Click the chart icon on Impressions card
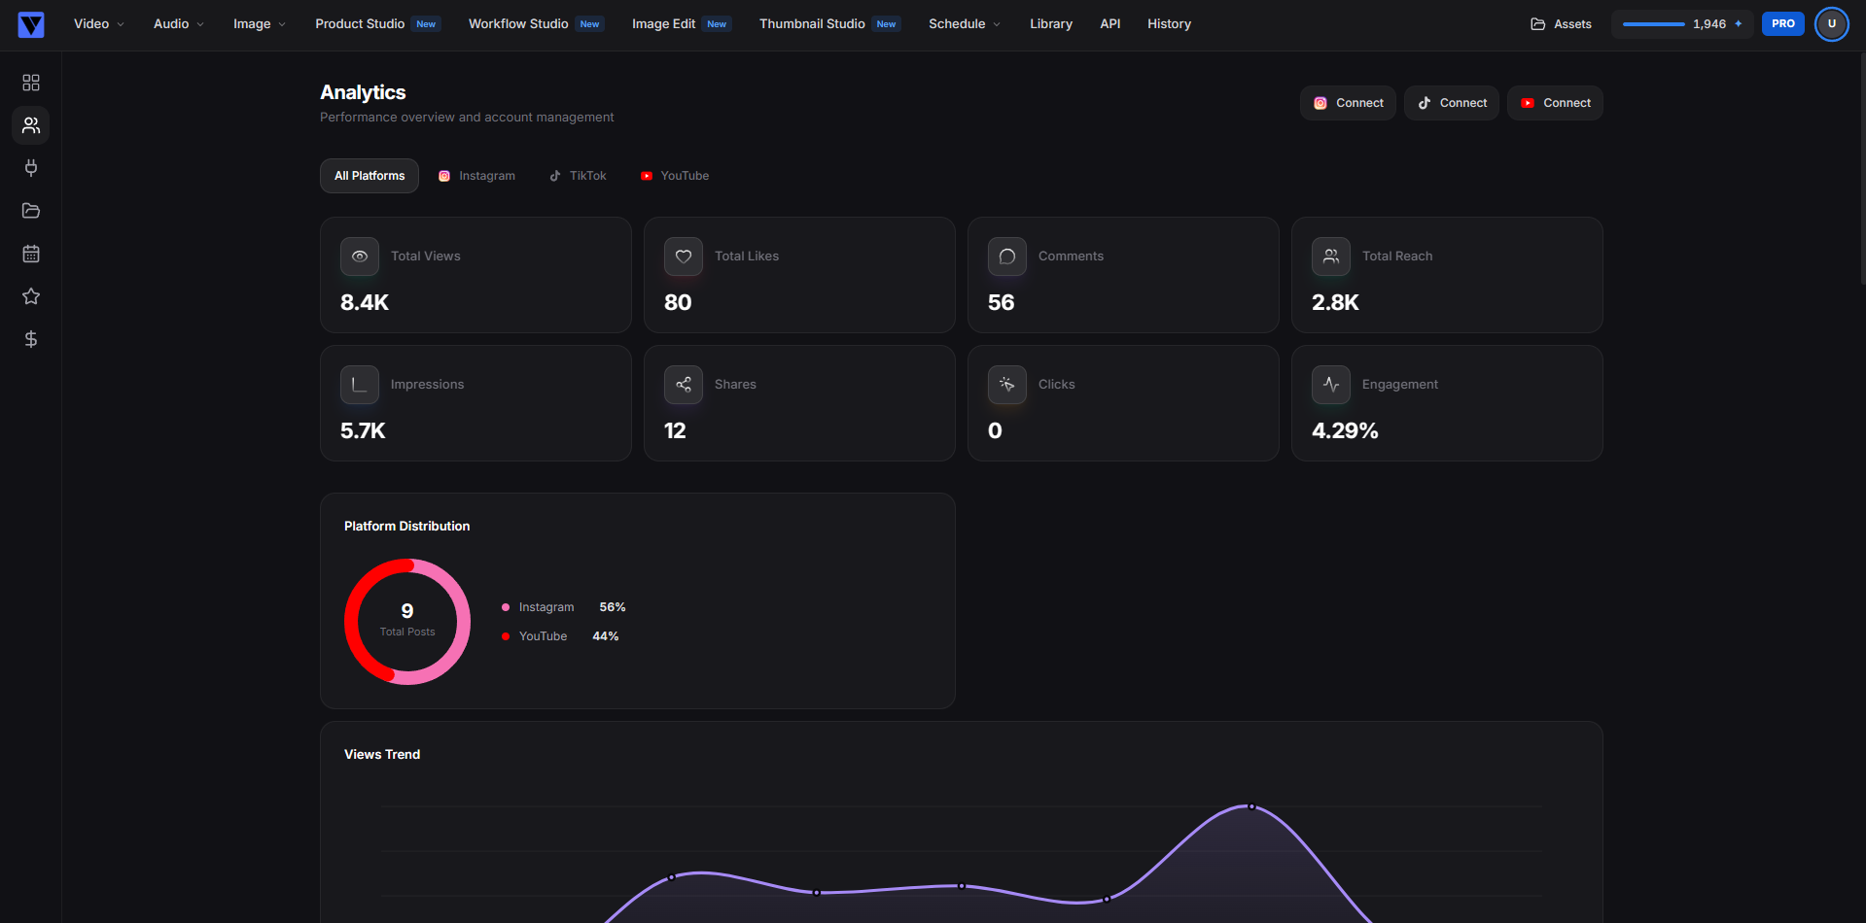This screenshot has height=923, width=1866. (x=360, y=385)
